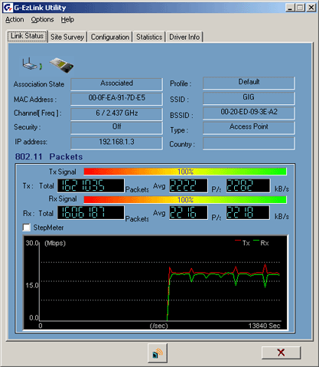319x367 pixels.
Task: Click the '(/sec)' axis label on graph
Action: click(158, 326)
